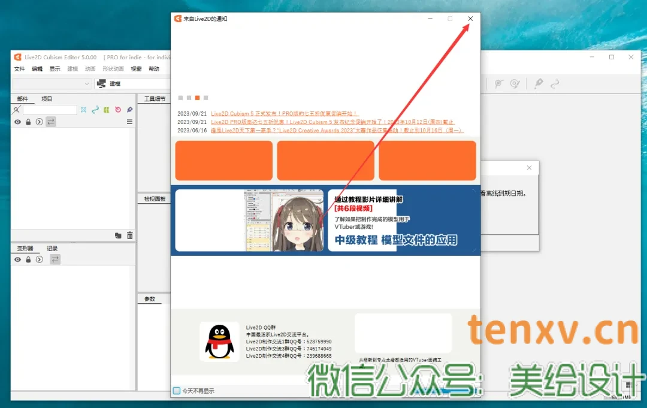The width and height of the screenshot is (647, 408).
Task: Click the lock icon in the deformer panel
Action: tap(28, 259)
